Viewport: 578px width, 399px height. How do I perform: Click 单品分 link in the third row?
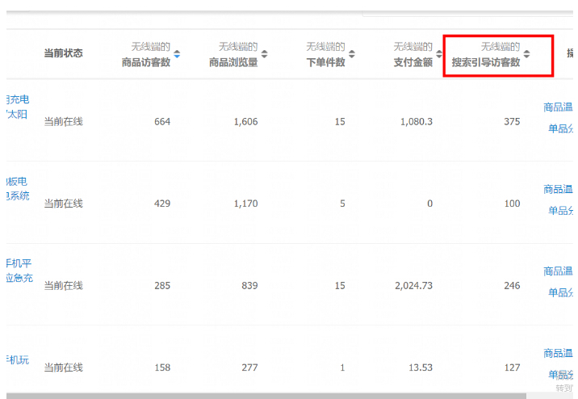click(x=561, y=292)
